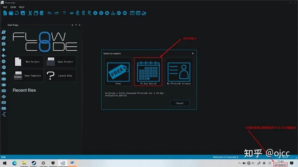Image resolution: width=298 pixels, height=167 pixels.
Task: Click the Run play toolbar button
Action: (x=95, y=13)
